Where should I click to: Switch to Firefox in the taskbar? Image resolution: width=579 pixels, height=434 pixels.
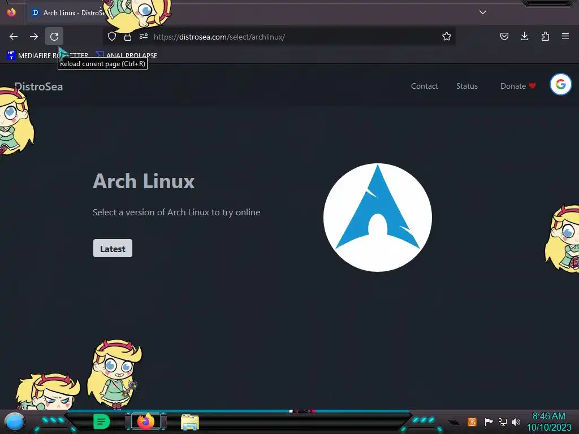[x=146, y=422]
